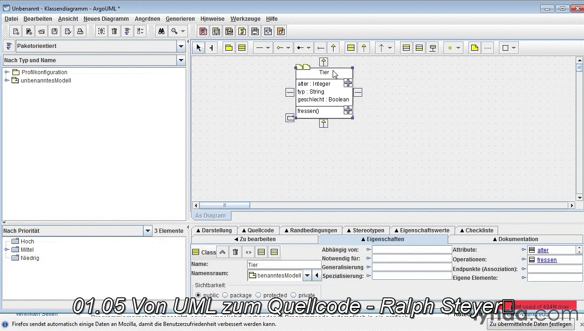Screen dimensions: 584x331
Task: Open the alter attribute link
Action: pyautogui.click(x=543, y=250)
